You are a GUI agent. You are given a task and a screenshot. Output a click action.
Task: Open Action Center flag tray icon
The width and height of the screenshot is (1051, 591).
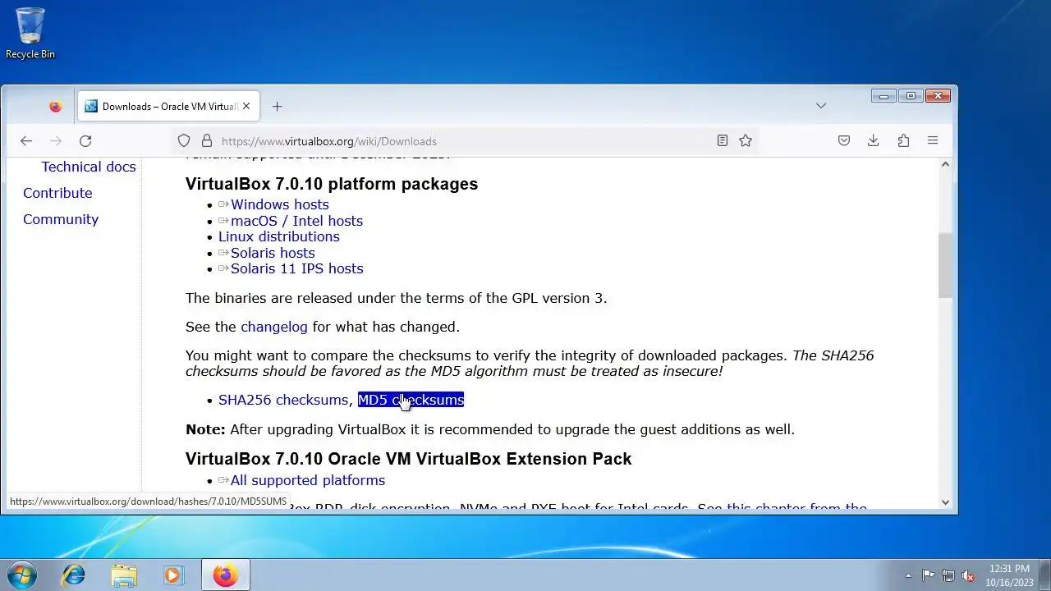point(928,575)
